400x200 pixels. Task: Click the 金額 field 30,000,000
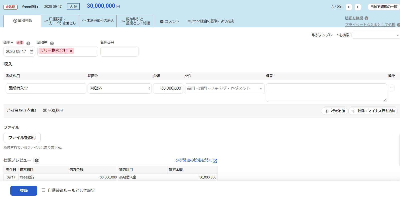tap(168, 88)
